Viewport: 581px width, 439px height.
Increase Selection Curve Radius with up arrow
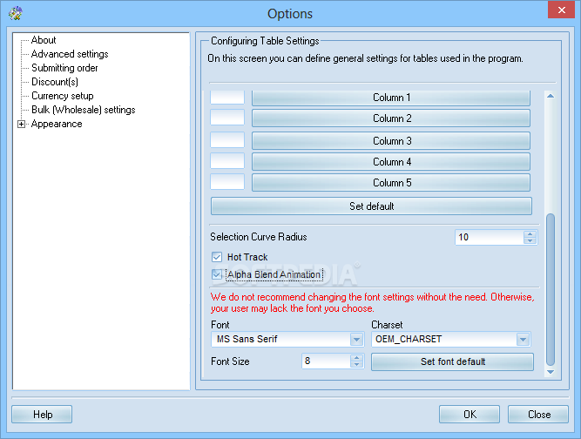pos(530,233)
